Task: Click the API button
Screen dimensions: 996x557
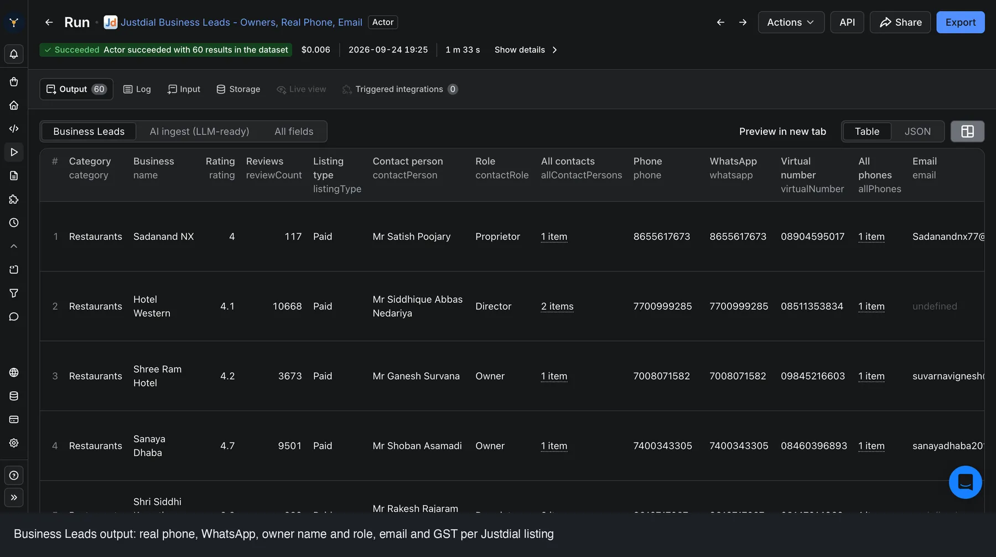Action: pos(847,22)
